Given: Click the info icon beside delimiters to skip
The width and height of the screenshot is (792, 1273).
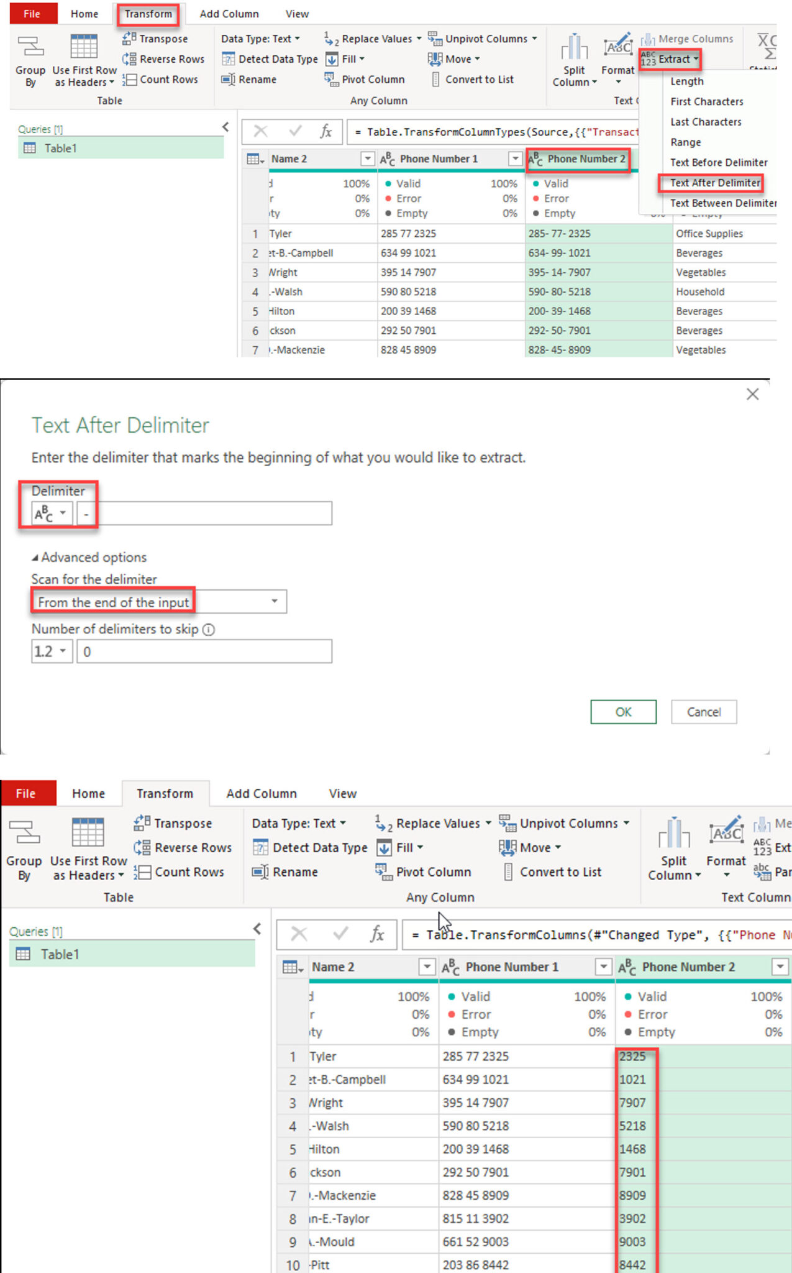Looking at the screenshot, I should pyautogui.click(x=209, y=630).
